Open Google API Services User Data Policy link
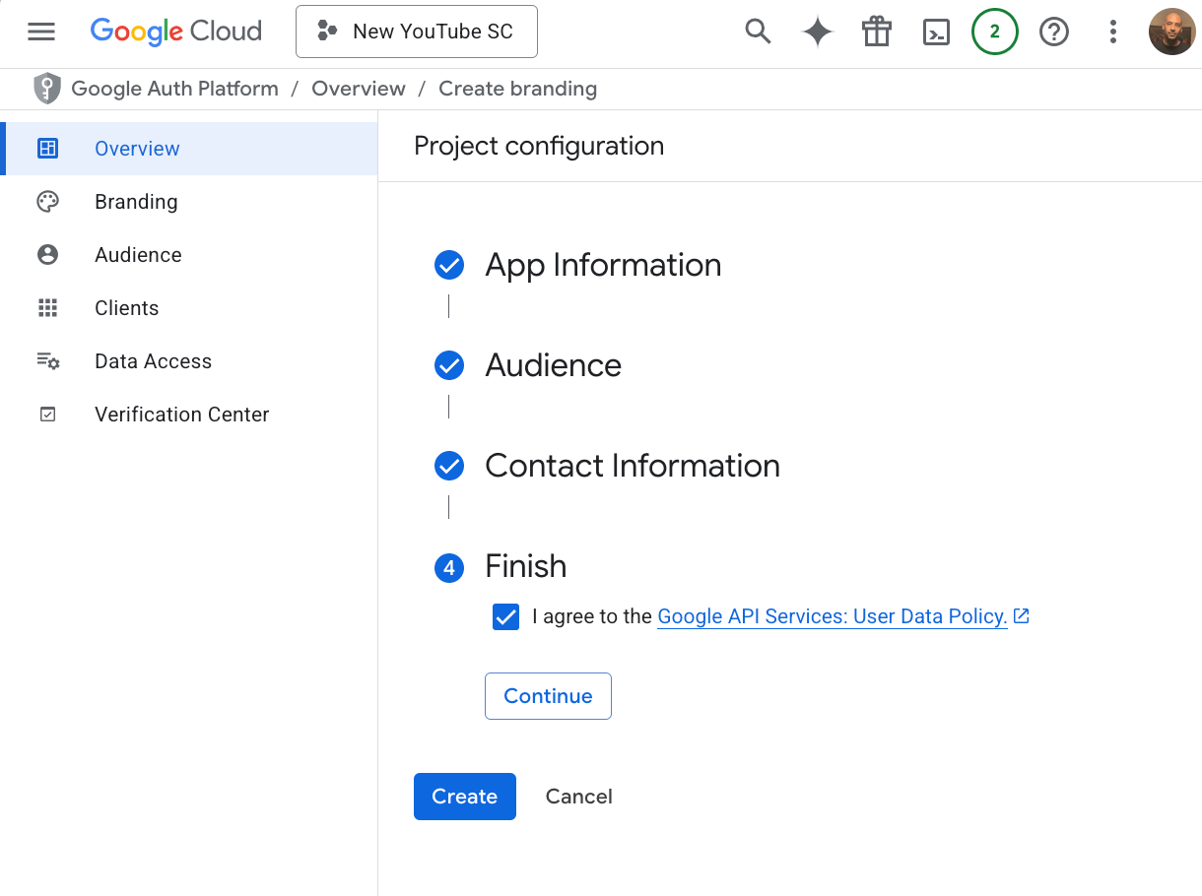The width and height of the screenshot is (1202, 896). [x=832, y=617]
